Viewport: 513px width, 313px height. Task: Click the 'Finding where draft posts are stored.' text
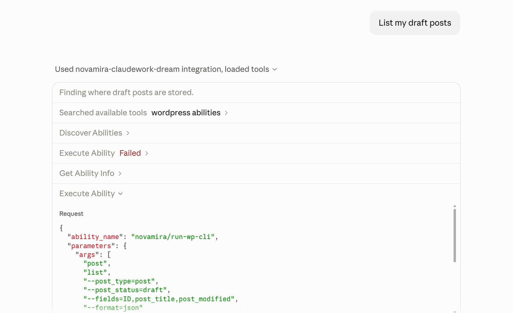126,92
